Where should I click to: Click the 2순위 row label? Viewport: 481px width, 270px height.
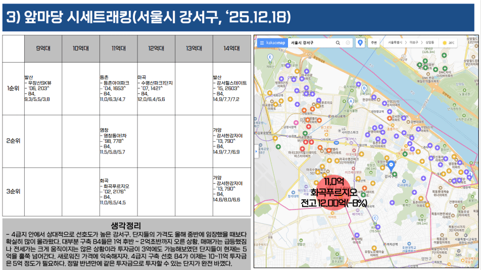14,141
